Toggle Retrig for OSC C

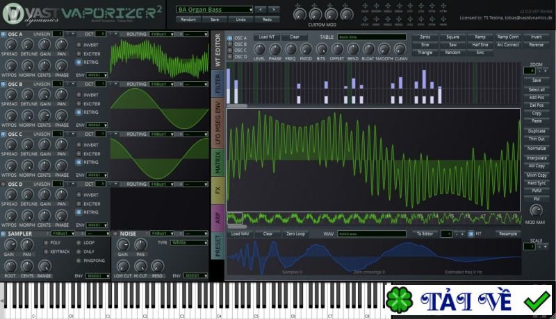pyautogui.click(x=79, y=162)
